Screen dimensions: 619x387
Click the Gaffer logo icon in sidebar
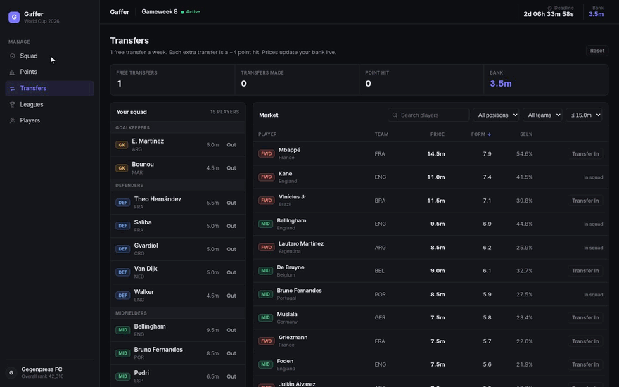pyautogui.click(x=14, y=17)
